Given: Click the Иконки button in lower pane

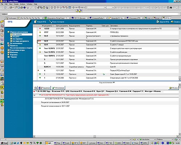Looking at the screenshot, I should (173, 88).
